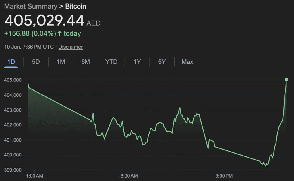Go to Market Summary breadcrumb
The image size is (294, 181).
31,6
